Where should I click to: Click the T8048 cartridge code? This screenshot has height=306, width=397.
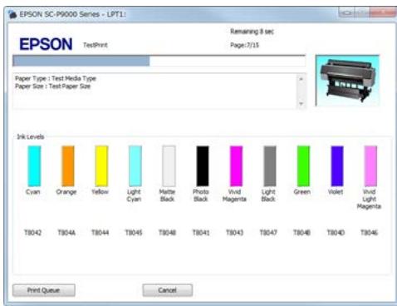tap(168, 232)
